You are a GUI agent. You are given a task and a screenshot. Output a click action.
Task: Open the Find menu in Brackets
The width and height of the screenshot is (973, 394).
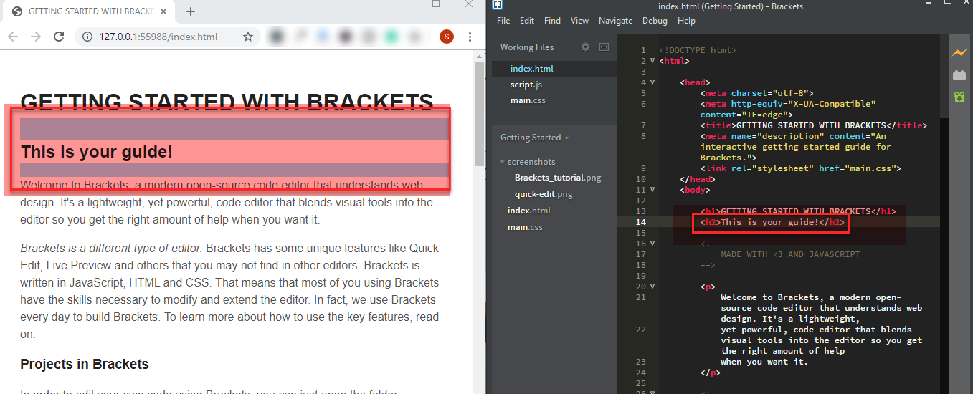552,21
